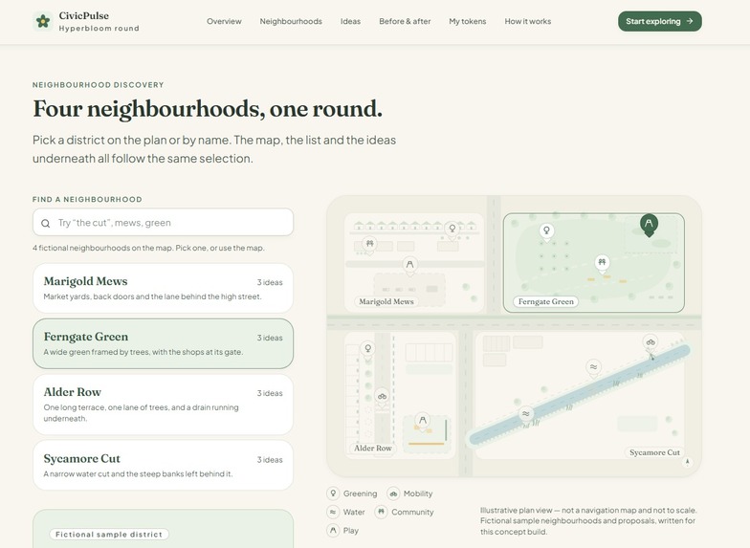This screenshot has width=750, height=548.
Task: Select the Sycamore Cut list card
Action: coord(163,466)
